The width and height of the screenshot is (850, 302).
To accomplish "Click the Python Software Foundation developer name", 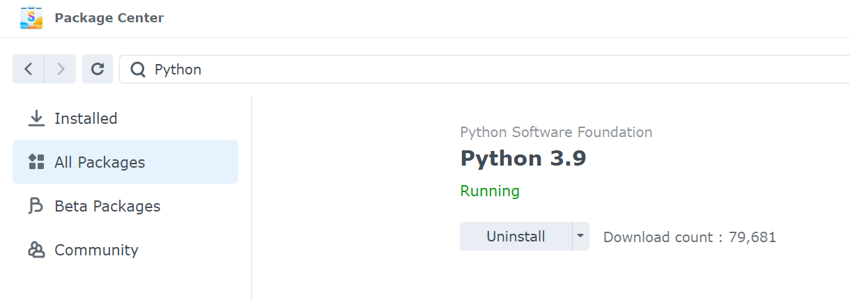I will click(x=556, y=132).
